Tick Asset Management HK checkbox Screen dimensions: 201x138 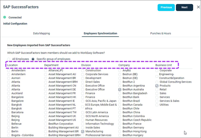point(46,97)
